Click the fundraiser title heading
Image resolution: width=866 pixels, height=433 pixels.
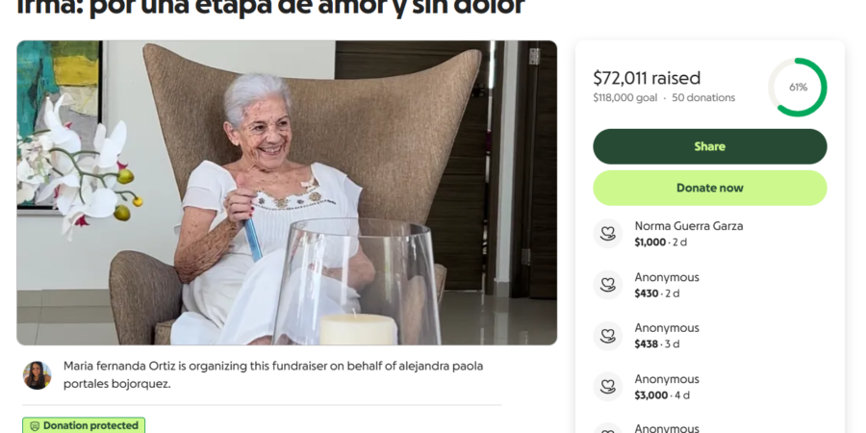point(271,8)
